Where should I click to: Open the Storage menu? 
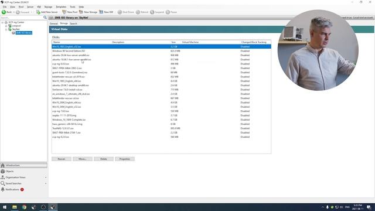point(48,6)
